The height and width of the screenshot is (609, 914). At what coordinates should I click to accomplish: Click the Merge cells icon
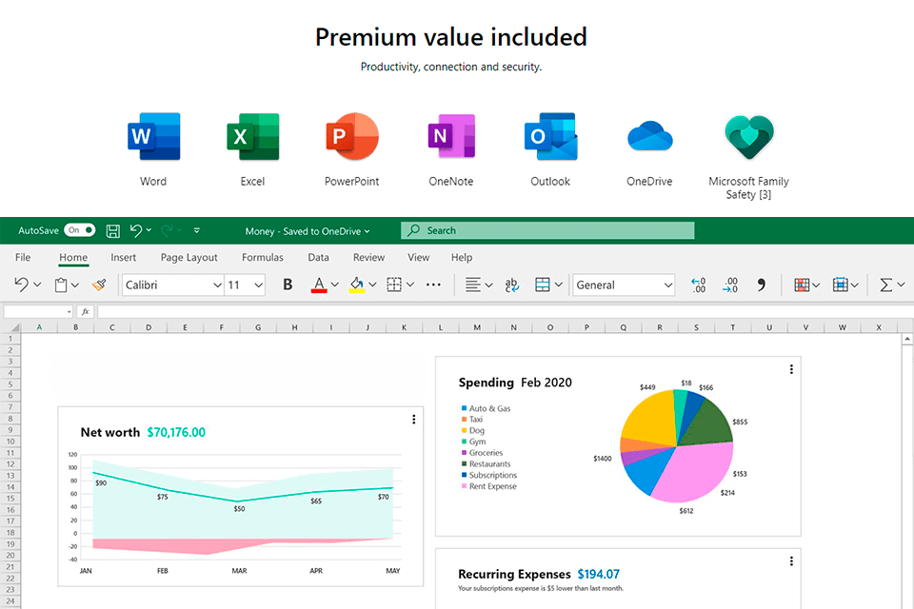click(x=542, y=285)
